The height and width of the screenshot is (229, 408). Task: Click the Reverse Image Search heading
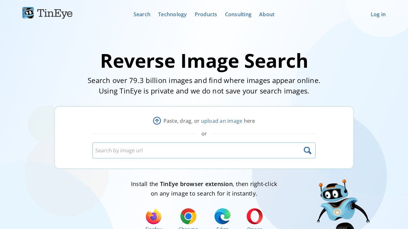(204, 61)
